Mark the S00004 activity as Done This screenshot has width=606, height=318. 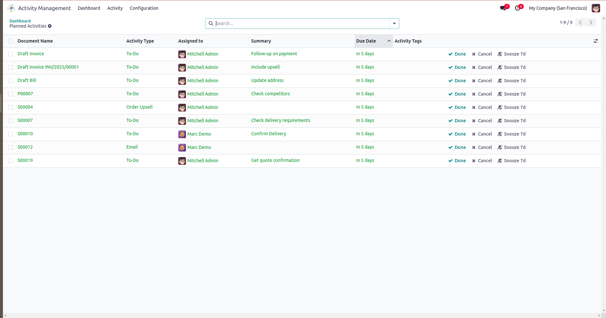coord(457,107)
